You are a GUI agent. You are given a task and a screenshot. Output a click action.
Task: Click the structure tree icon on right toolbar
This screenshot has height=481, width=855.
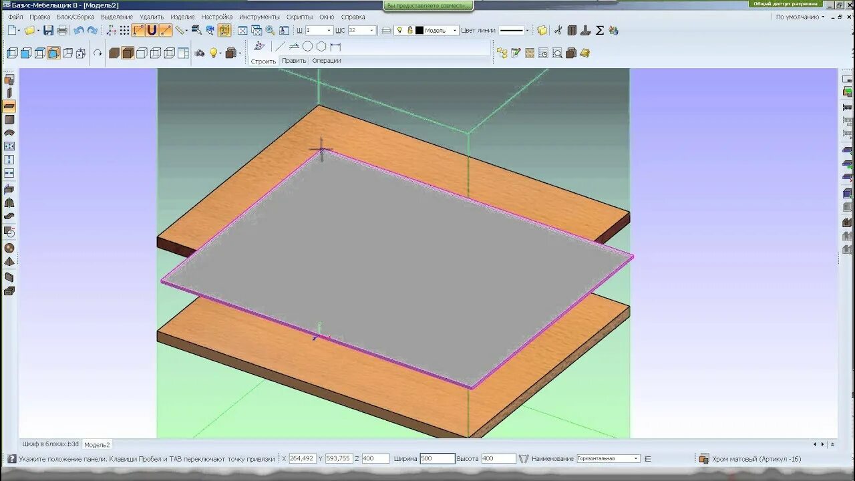tap(502, 53)
